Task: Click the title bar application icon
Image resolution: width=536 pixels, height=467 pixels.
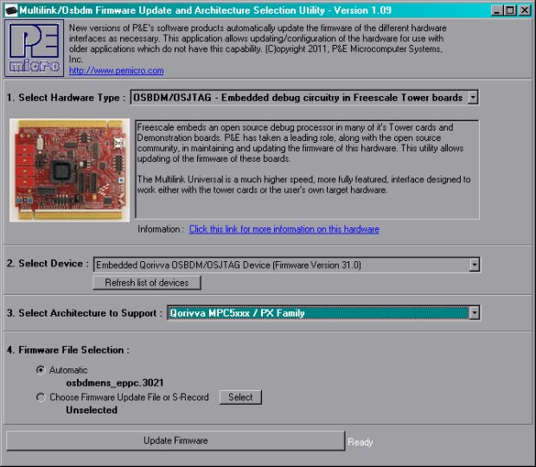Action: tap(11, 10)
